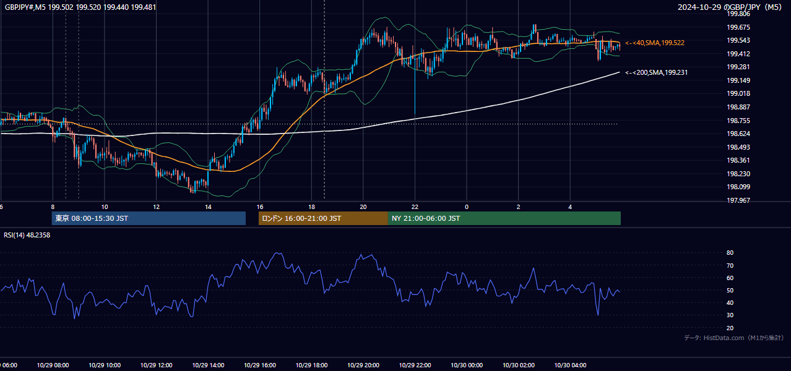The width and height of the screenshot is (791, 371).
Task: Click hour label 12 under price chart
Action: click(x=156, y=207)
